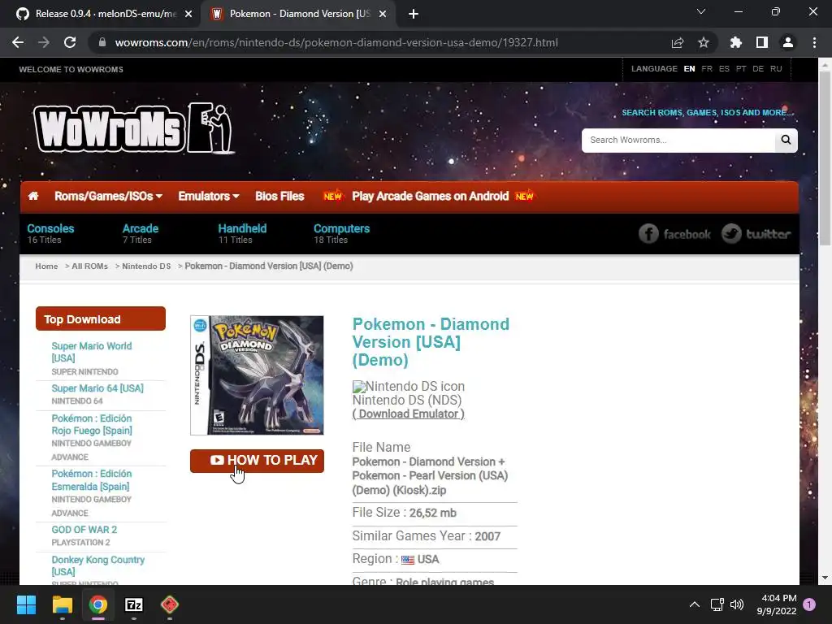Image resolution: width=832 pixels, height=624 pixels.
Task: Click the WoWroMs logo
Action: point(134,128)
